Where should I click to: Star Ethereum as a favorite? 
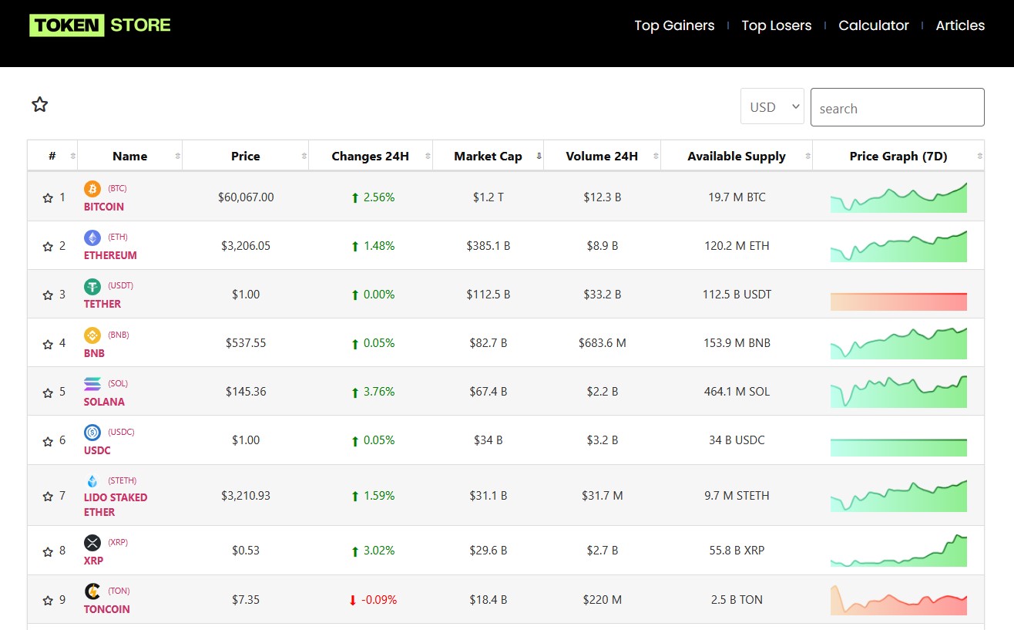tap(48, 247)
